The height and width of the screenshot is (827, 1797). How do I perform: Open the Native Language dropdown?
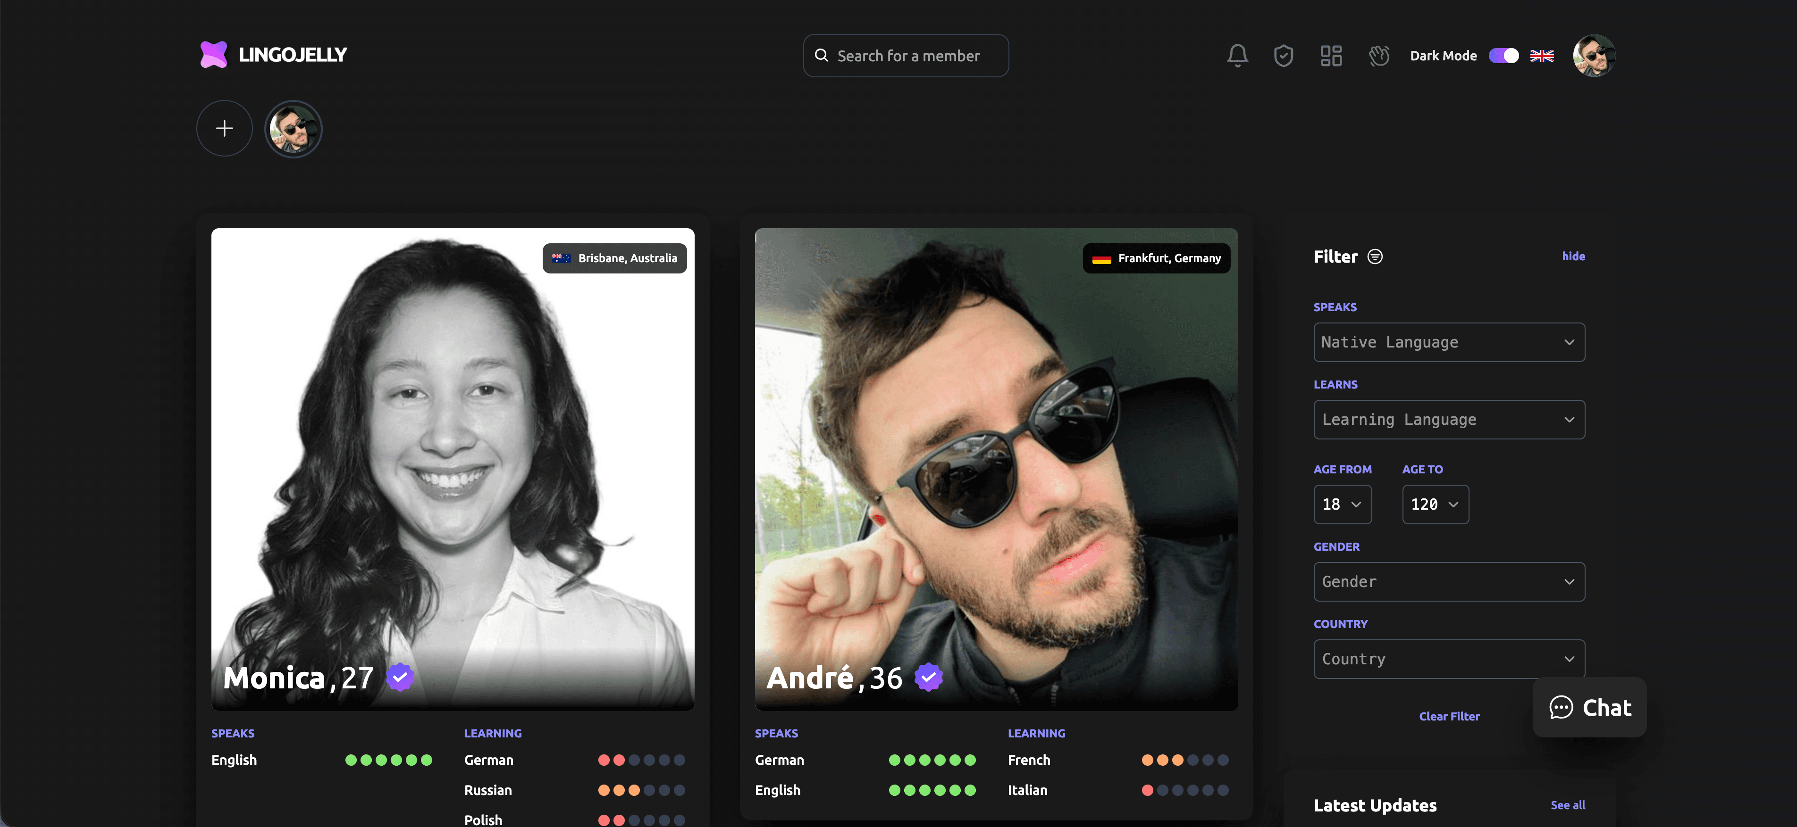pos(1449,342)
